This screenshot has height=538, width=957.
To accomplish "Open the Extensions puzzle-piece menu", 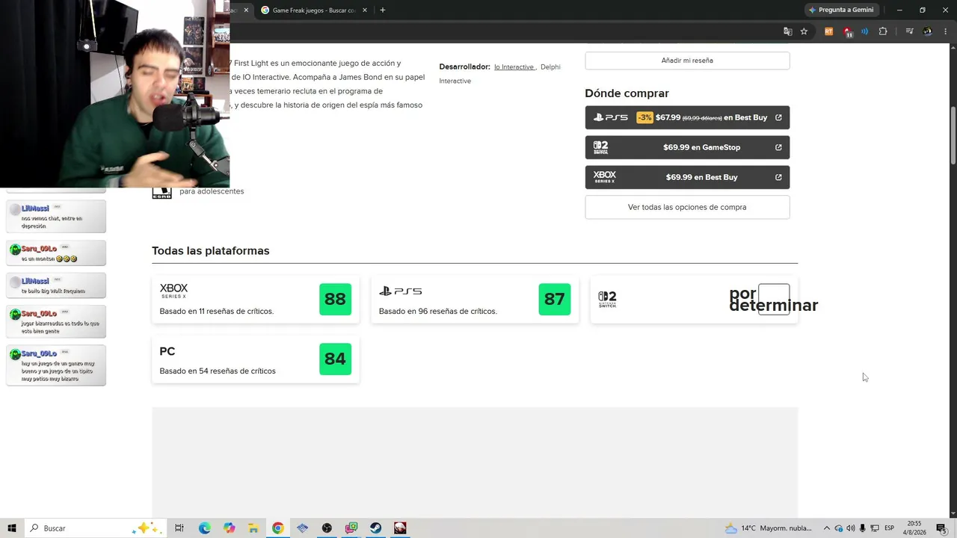I will (883, 31).
